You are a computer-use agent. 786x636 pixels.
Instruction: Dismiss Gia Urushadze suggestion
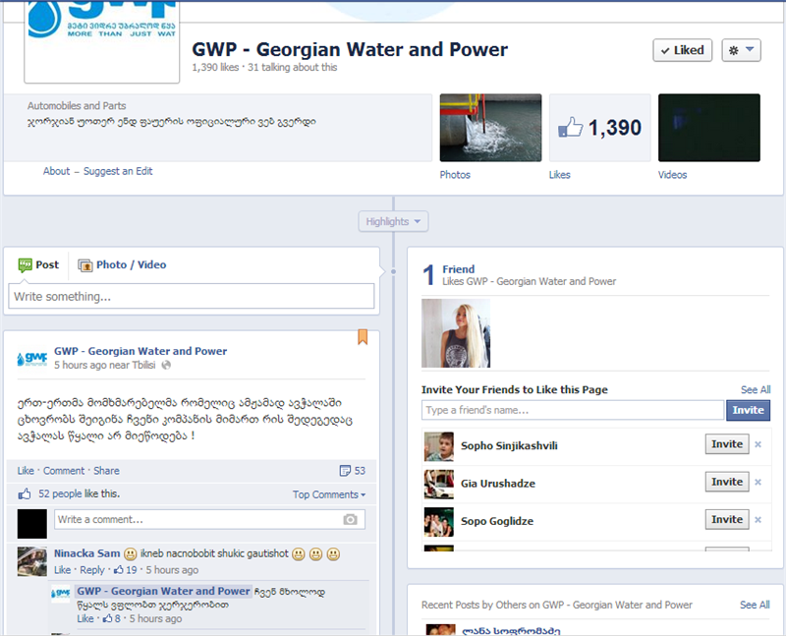click(x=758, y=482)
